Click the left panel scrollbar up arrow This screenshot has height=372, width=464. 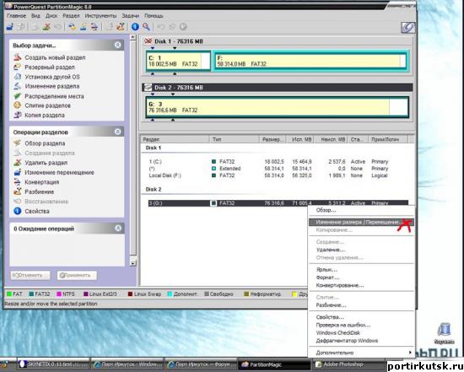(133, 37)
